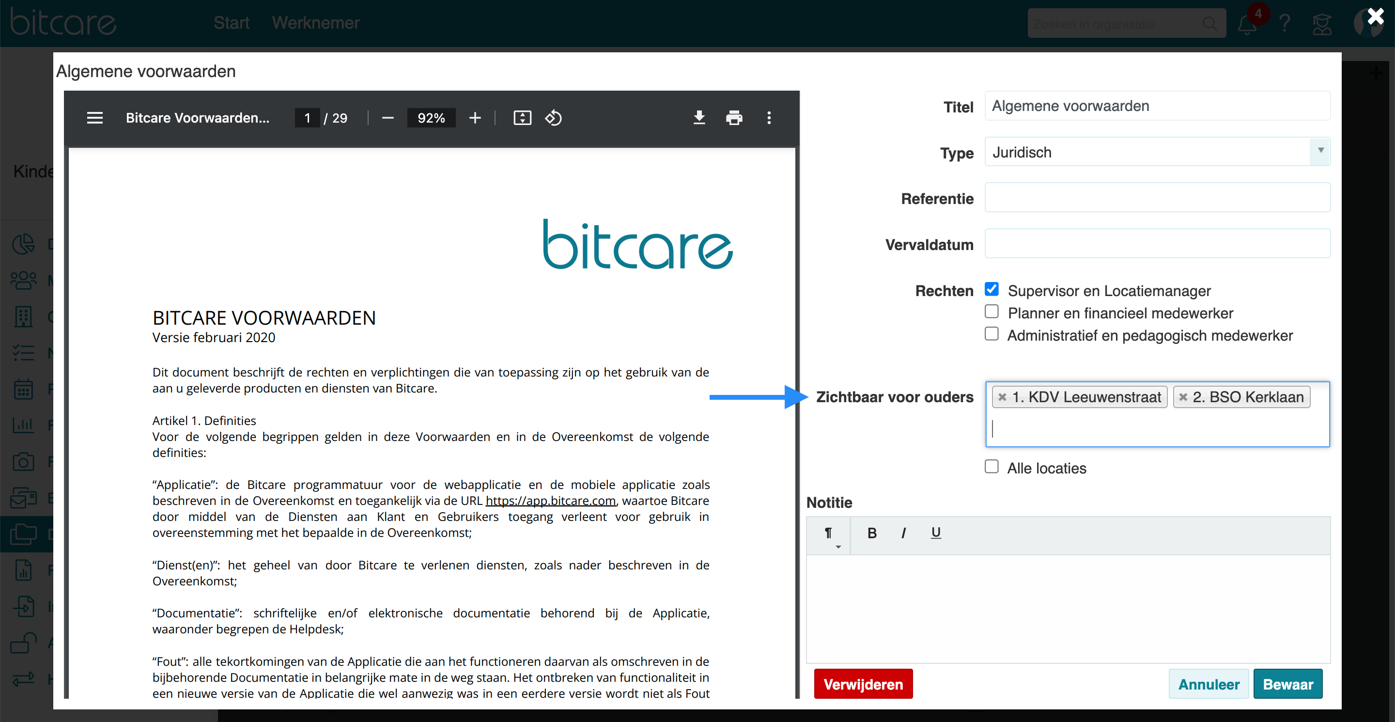Viewport: 1395px width, 722px height.
Task: Uncheck Supervisor en Locatiemanager rights
Action: tap(992, 289)
